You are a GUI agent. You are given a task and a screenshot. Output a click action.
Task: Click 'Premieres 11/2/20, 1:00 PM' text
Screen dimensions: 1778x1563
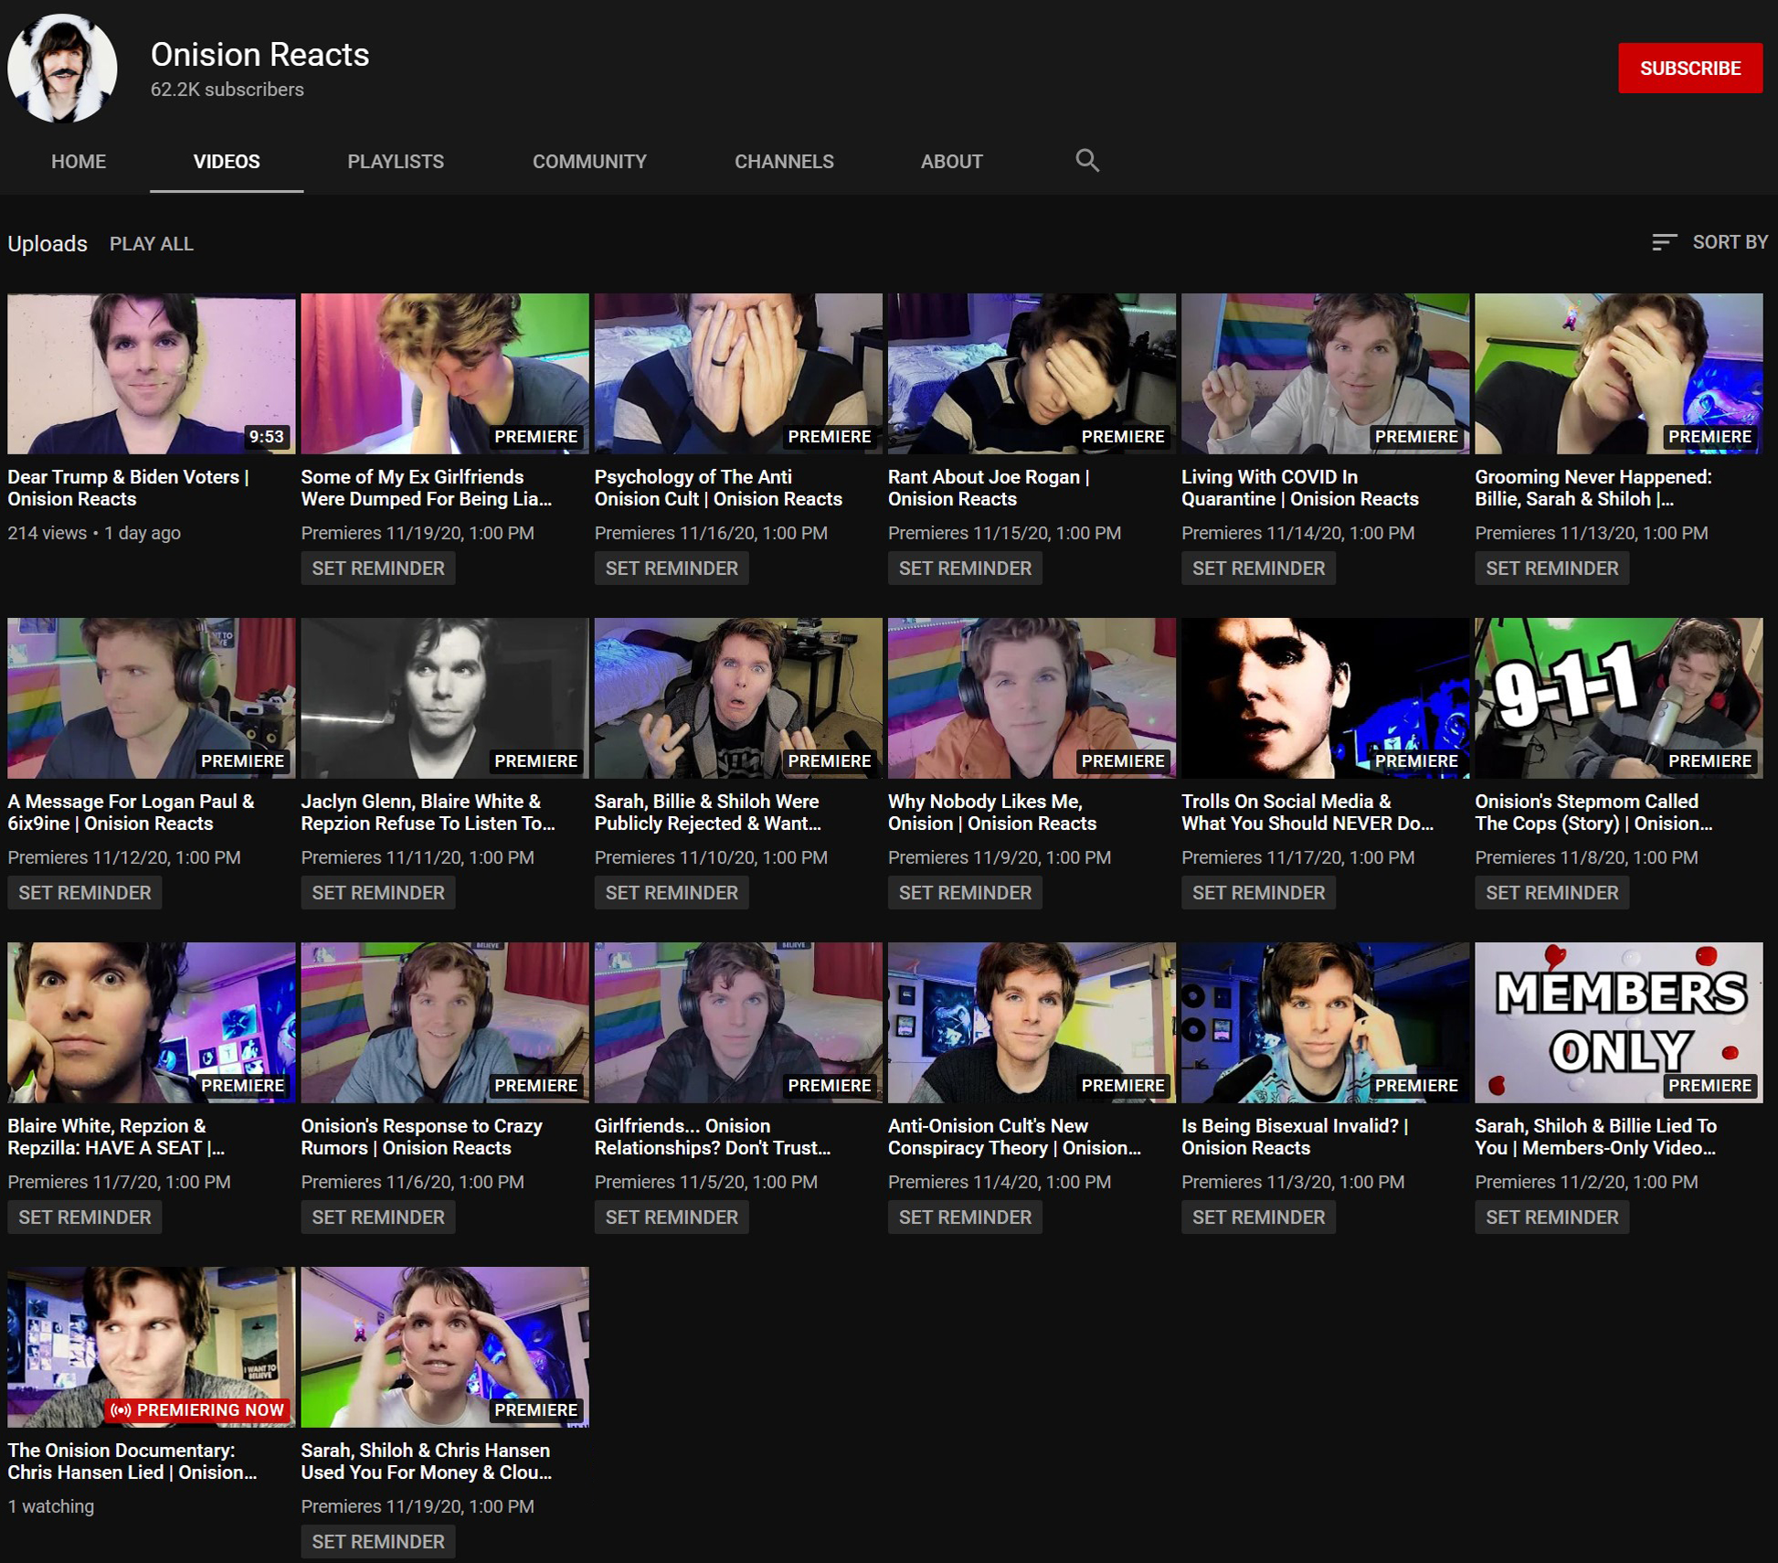pos(1586,1182)
